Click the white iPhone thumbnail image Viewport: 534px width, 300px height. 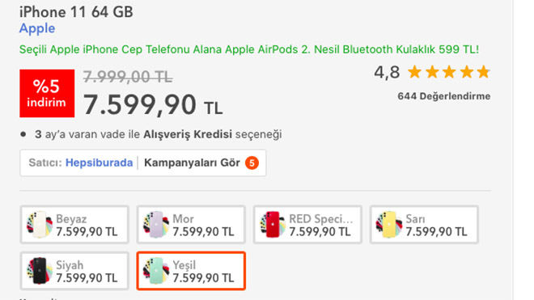40,225
